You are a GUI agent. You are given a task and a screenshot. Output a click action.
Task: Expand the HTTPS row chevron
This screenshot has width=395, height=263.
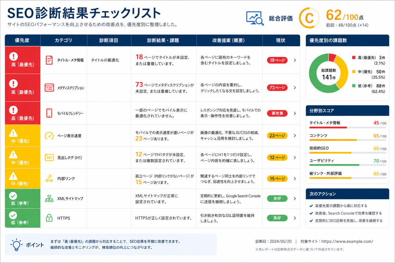click(295, 218)
